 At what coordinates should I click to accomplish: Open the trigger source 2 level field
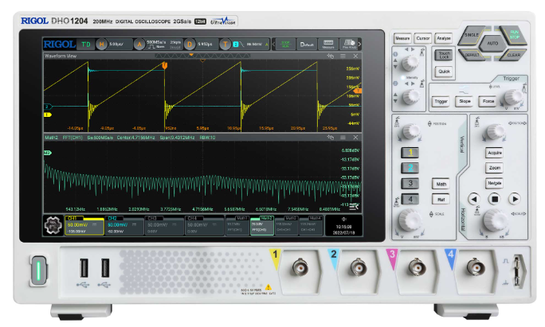point(251,45)
